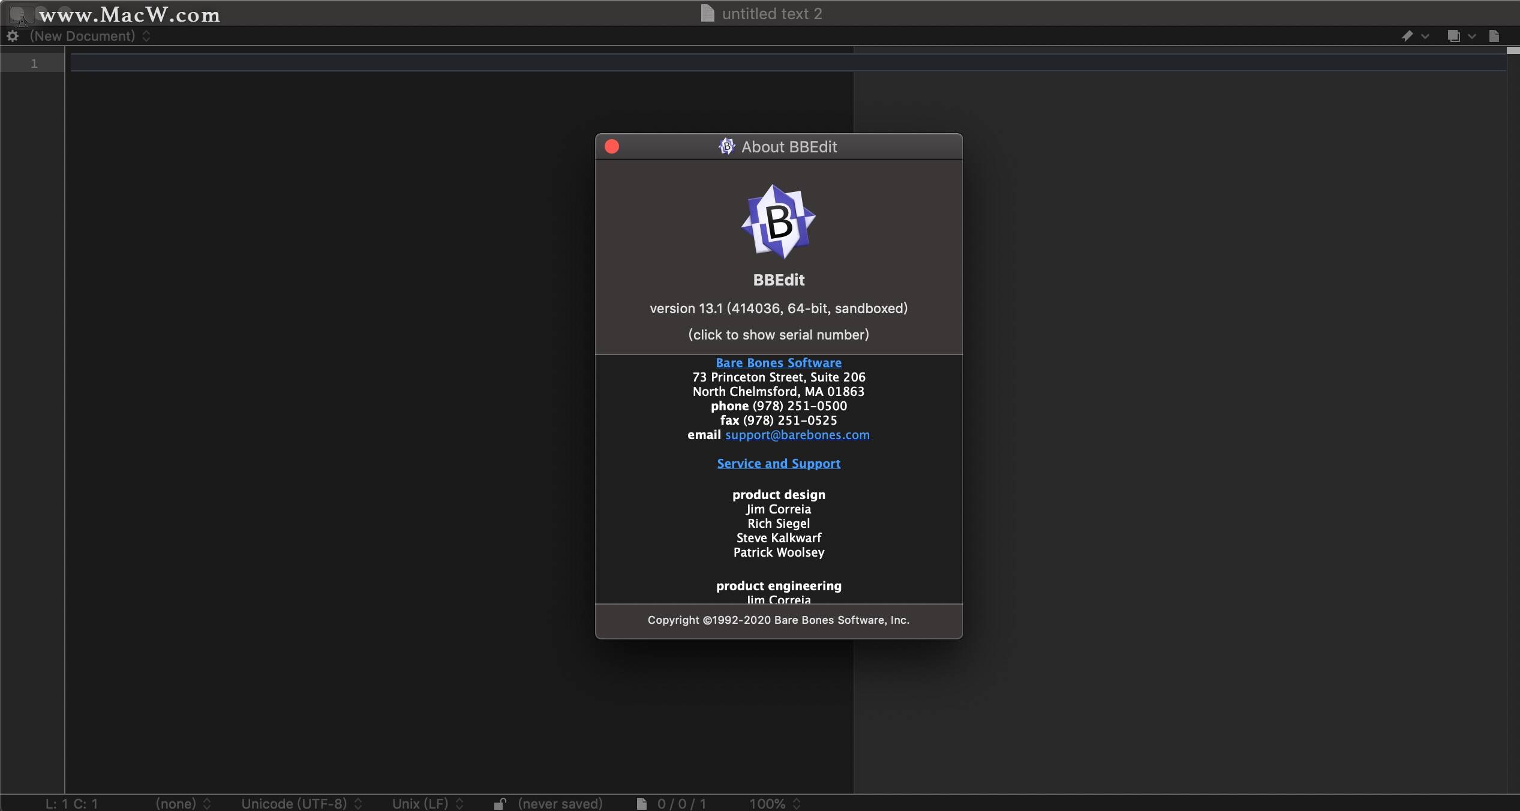
Task: Open the Unicode (UTF-8) encoding popup
Action: (302, 803)
